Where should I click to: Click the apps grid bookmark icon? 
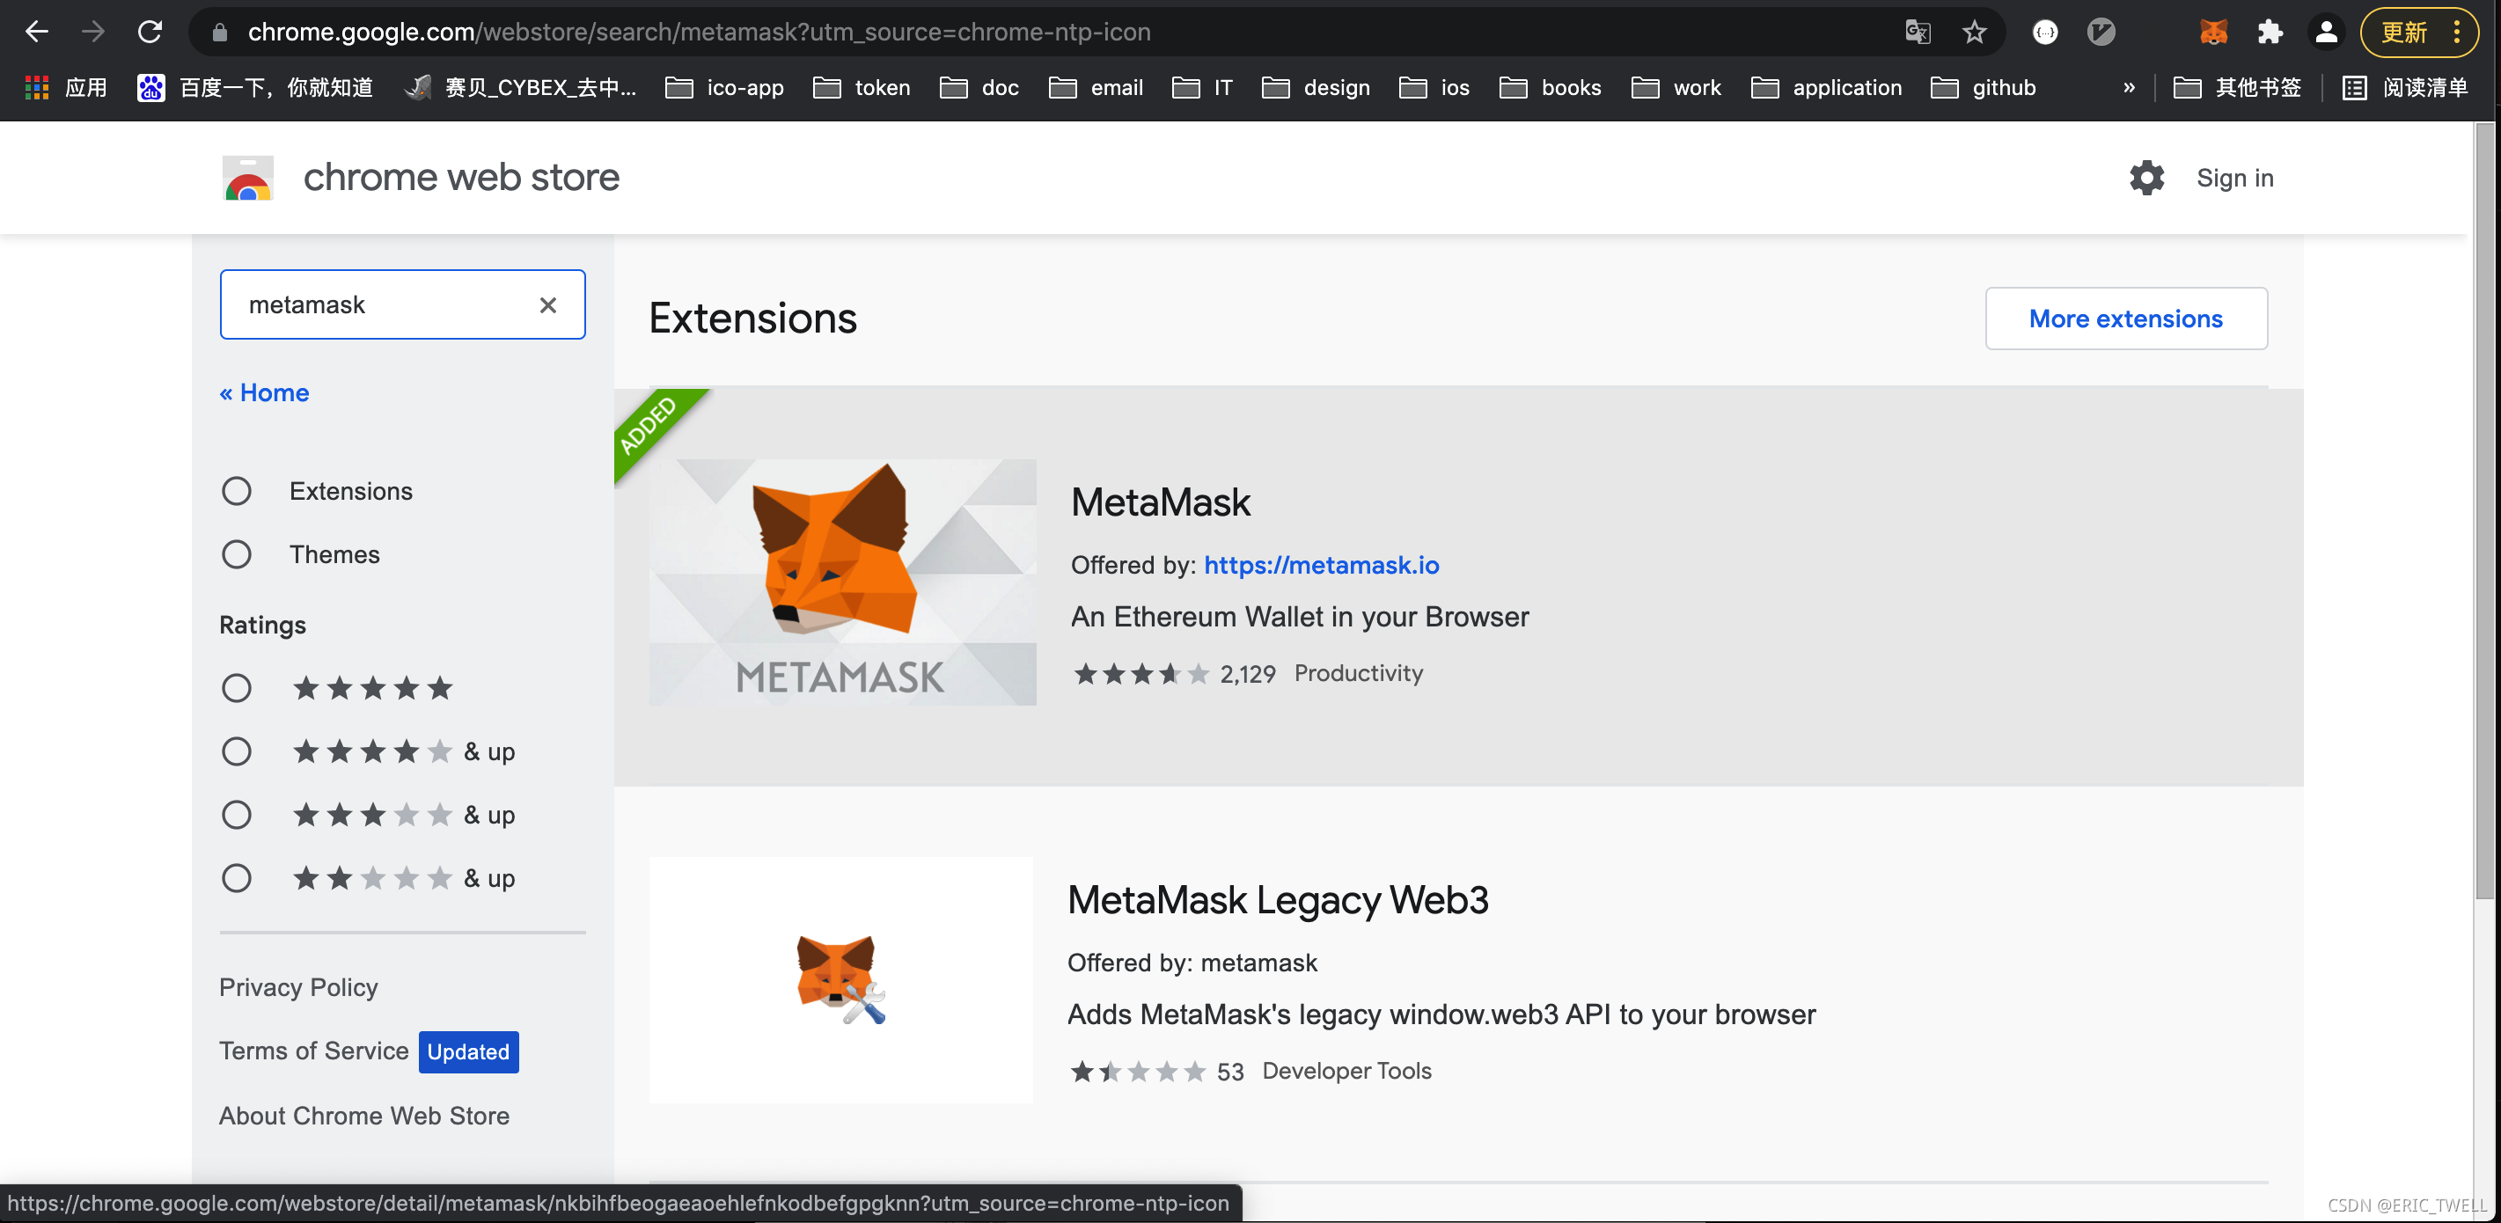coord(37,87)
